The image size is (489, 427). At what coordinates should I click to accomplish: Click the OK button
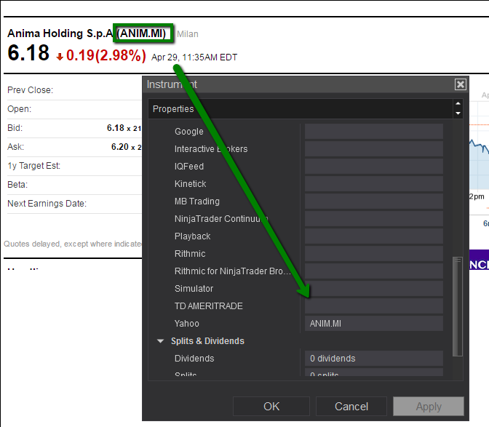pyautogui.click(x=271, y=406)
